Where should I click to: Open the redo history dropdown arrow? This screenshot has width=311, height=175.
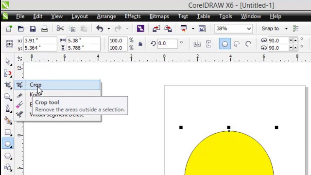pyautogui.click(x=127, y=29)
